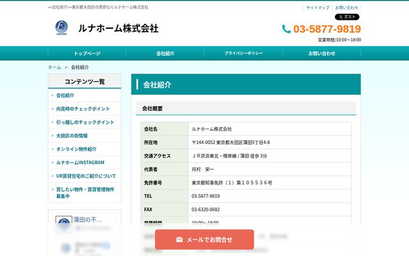Click the 営業時間/10:00~18:00 header text

pos(339,40)
